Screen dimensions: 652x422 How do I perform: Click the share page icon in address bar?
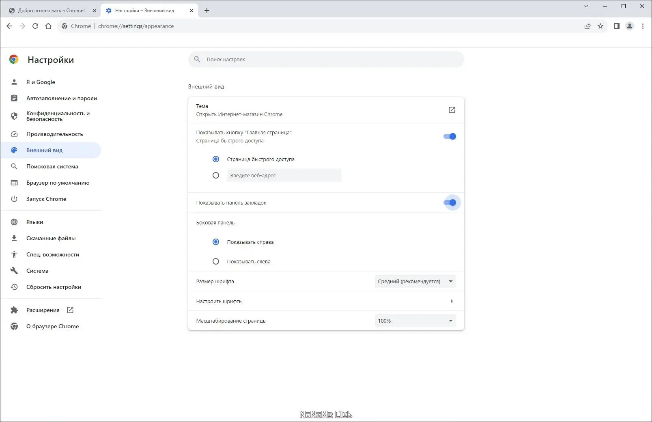click(x=587, y=26)
